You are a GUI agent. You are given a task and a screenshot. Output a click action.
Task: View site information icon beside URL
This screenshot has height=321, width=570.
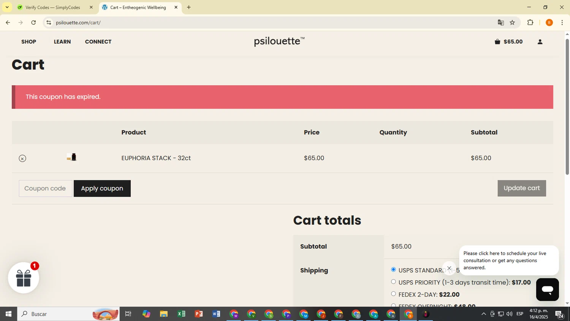(49, 22)
